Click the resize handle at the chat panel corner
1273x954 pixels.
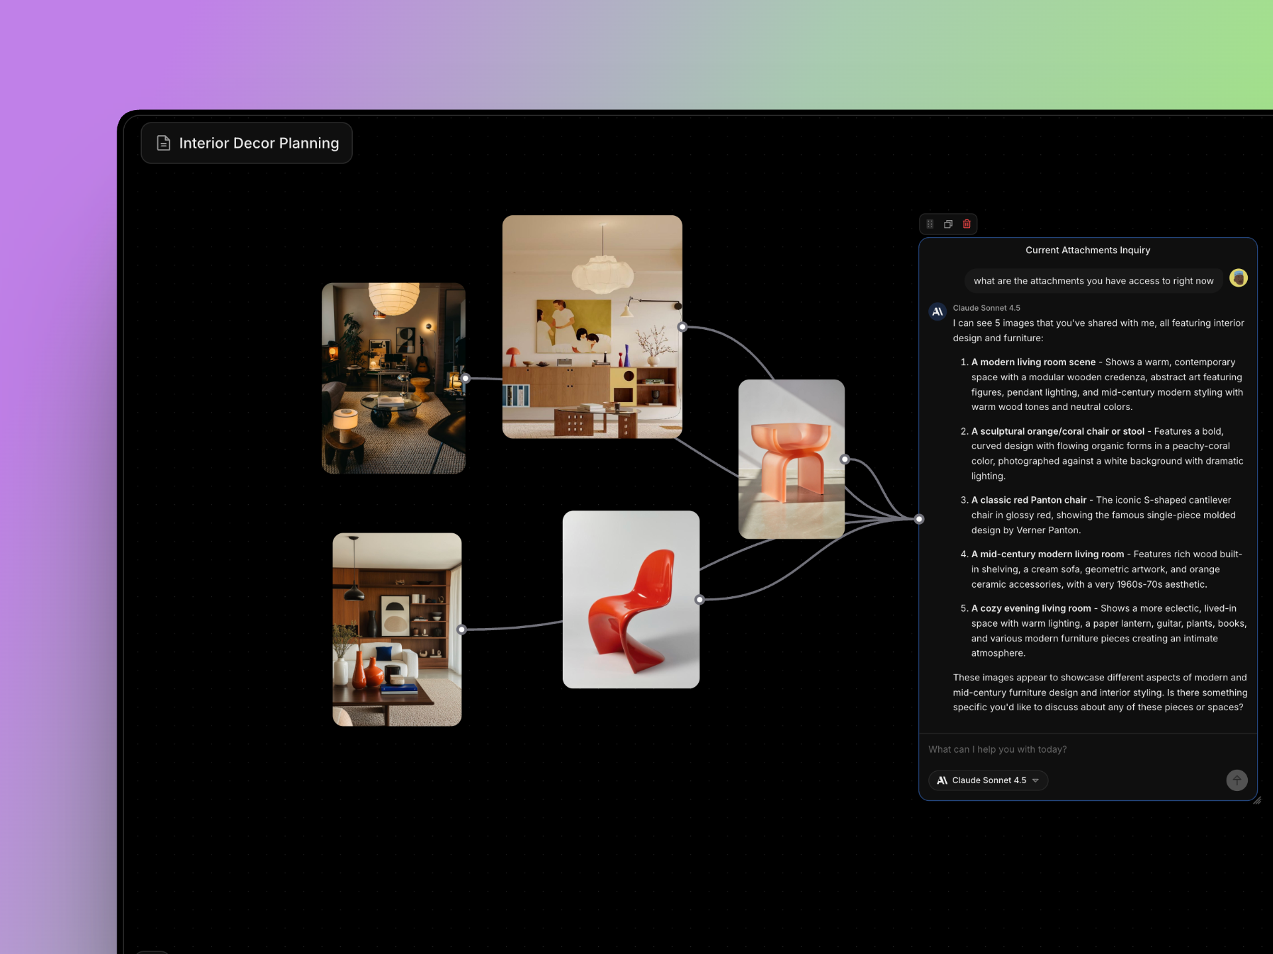pyautogui.click(x=1257, y=800)
